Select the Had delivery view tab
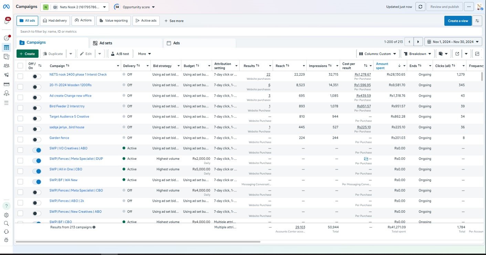This screenshot has height=255, width=486. pyautogui.click(x=55, y=21)
